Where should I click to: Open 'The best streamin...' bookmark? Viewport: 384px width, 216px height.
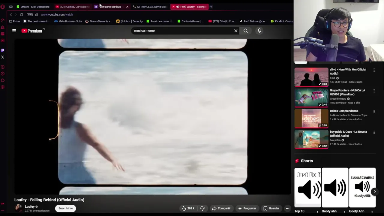[37, 21]
